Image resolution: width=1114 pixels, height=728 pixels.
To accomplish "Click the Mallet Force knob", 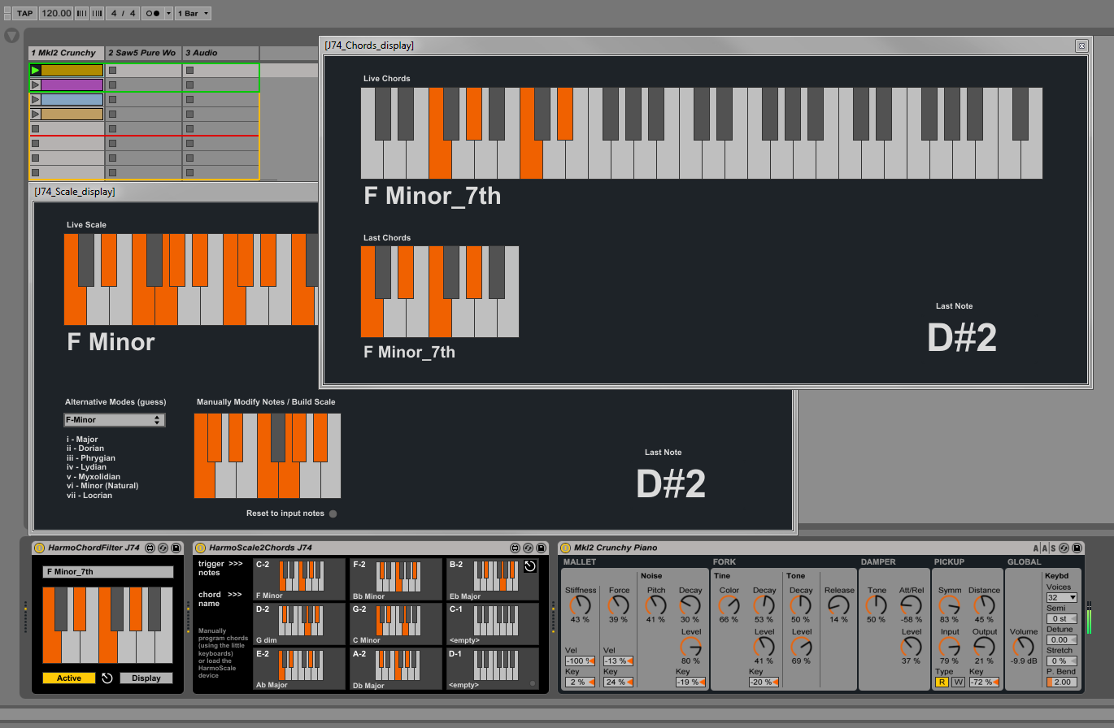I will 619,605.
